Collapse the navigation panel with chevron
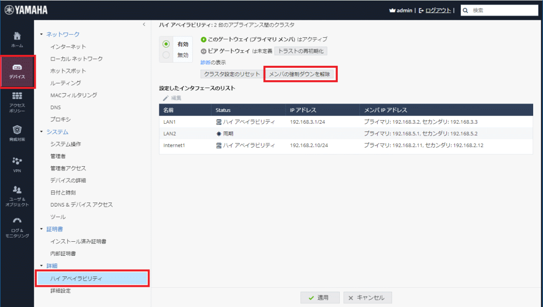 coord(144,24)
